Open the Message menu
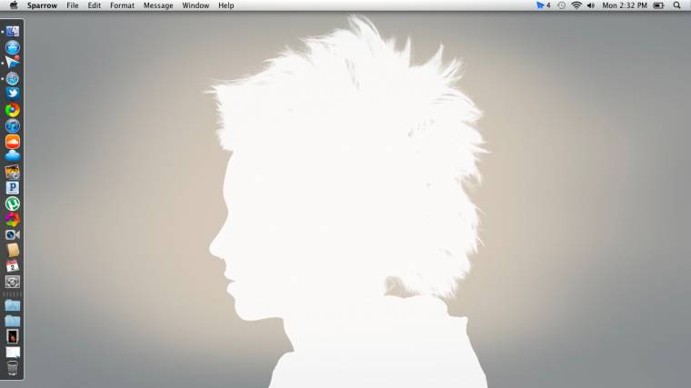691x388 pixels. [158, 5]
